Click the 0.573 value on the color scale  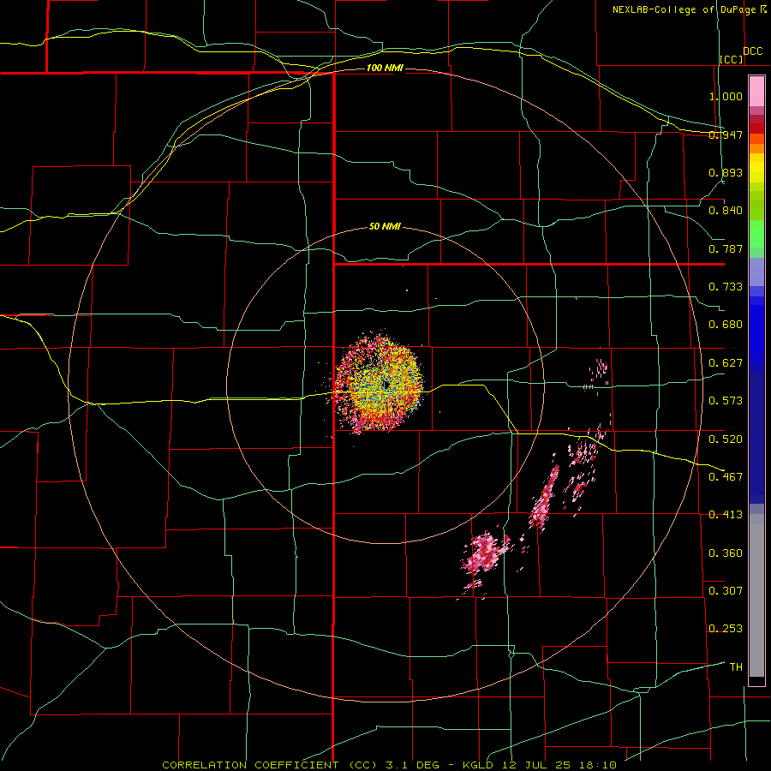coord(726,401)
